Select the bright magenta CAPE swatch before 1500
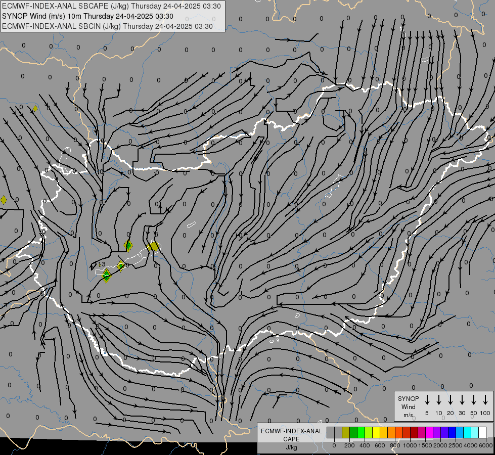The height and width of the screenshot is (455, 495). click(430, 432)
